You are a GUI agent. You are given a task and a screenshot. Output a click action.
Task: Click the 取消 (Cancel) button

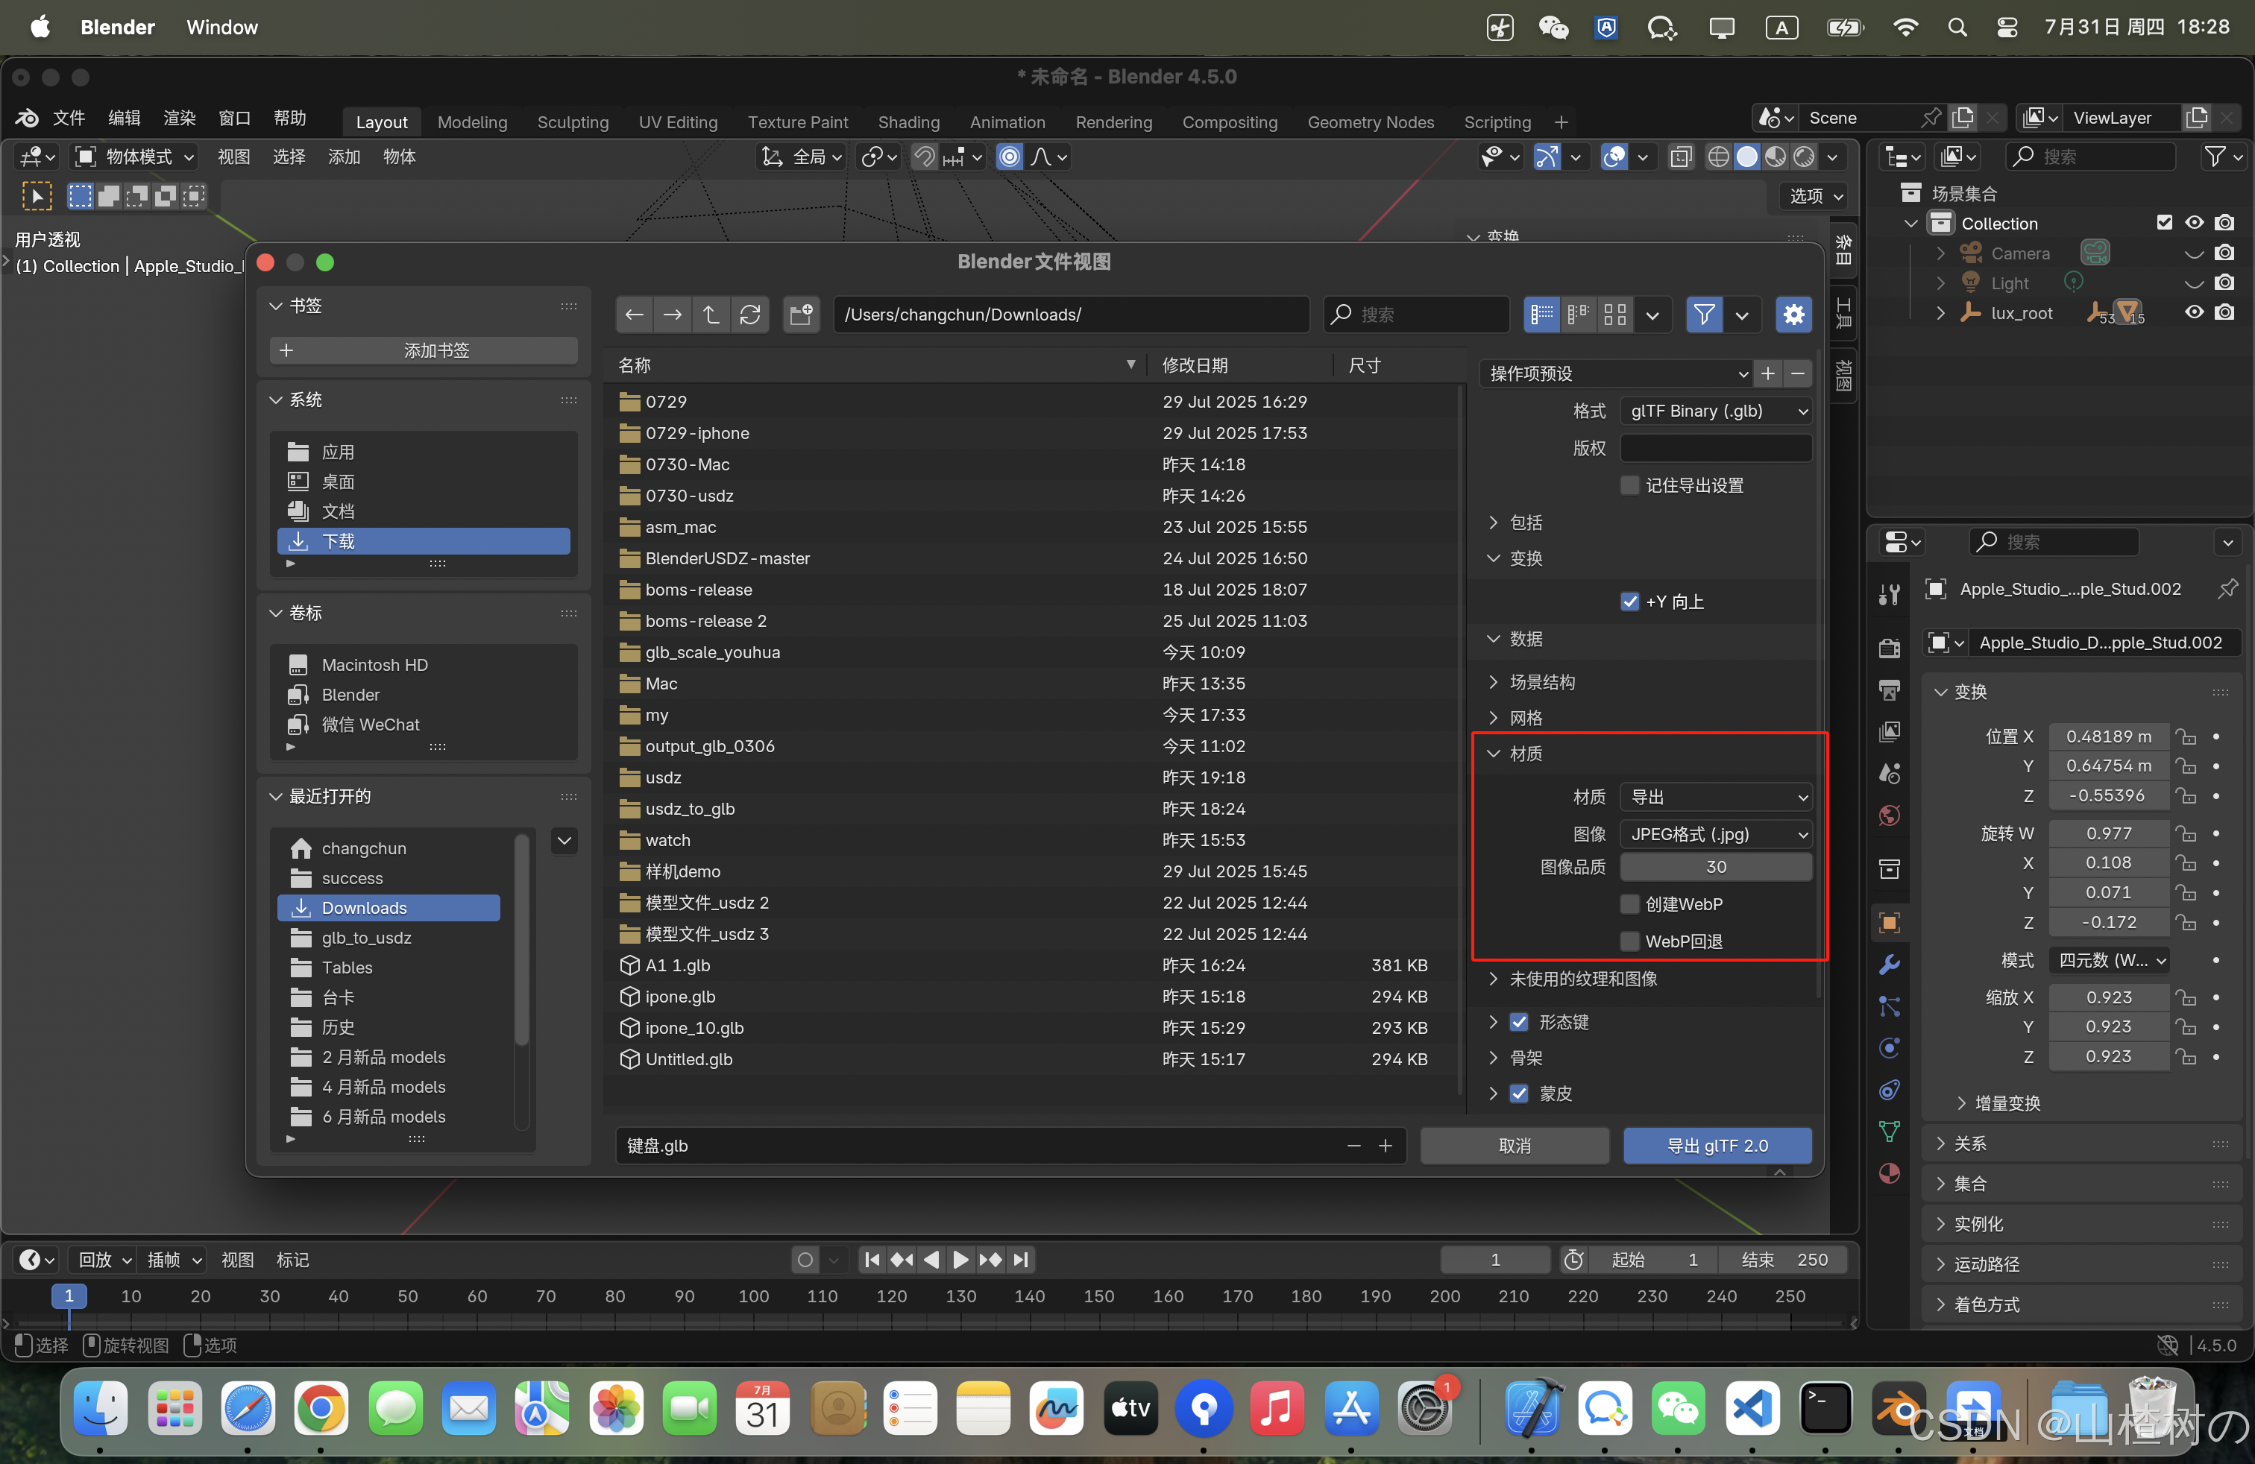pyautogui.click(x=1514, y=1146)
